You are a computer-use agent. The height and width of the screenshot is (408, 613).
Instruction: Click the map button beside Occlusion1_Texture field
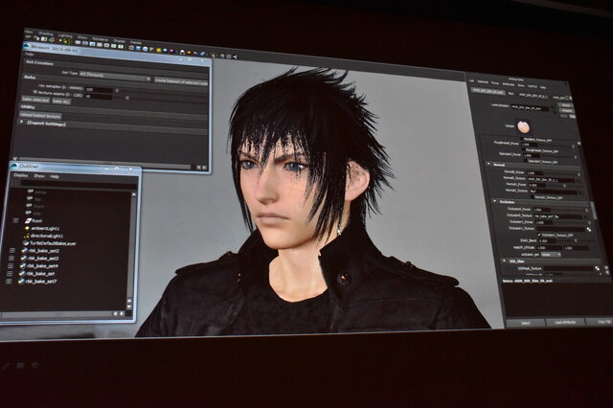coord(588,230)
